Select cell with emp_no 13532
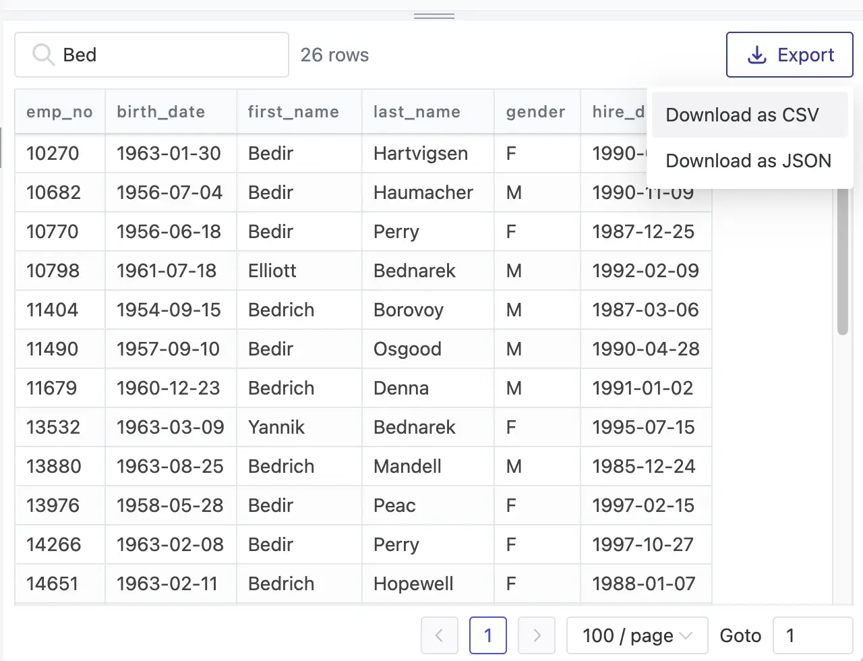Screen dimensions: 863x661 (60, 427)
